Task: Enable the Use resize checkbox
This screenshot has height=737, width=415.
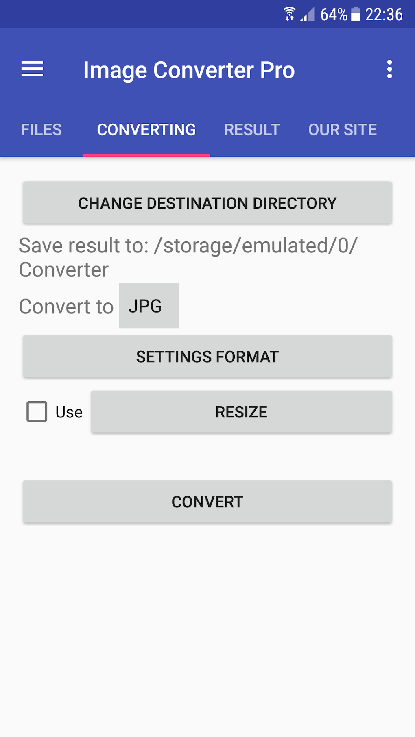Action: (37, 411)
